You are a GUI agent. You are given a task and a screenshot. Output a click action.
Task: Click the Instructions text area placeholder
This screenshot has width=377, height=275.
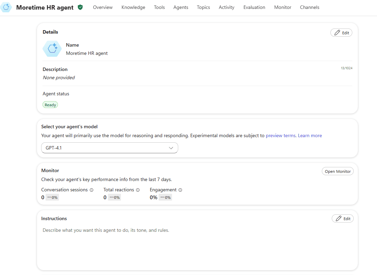click(106, 230)
